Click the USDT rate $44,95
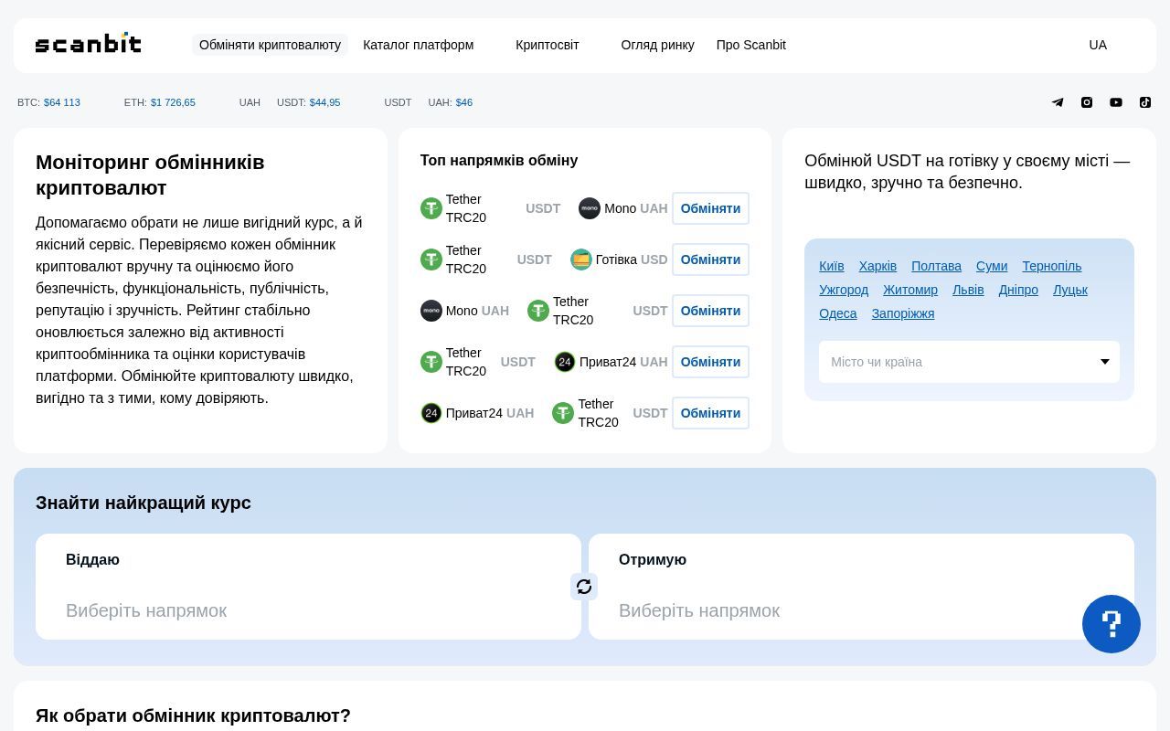 click(324, 102)
